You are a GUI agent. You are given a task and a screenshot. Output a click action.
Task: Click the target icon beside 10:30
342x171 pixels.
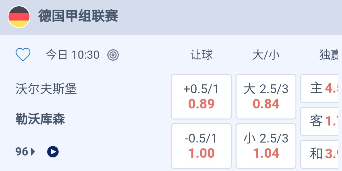113,55
